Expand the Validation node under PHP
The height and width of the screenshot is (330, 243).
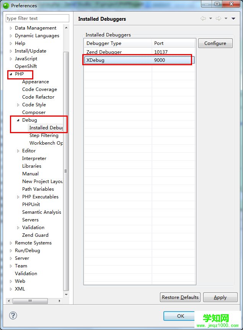[x=18, y=228]
